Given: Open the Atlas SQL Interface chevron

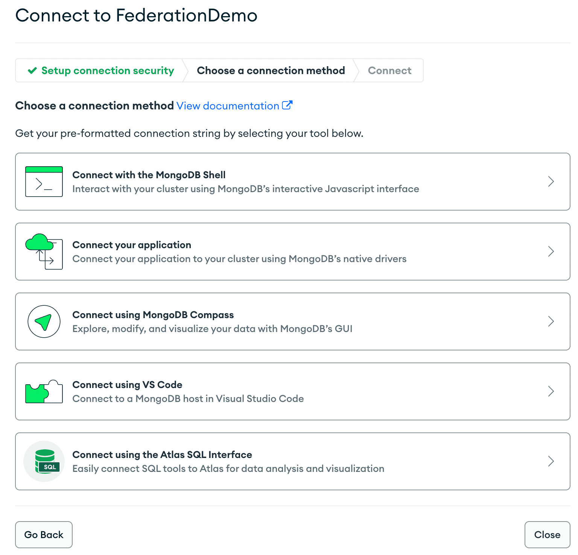Looking at the screenshot, I should (x=551, y=461).
